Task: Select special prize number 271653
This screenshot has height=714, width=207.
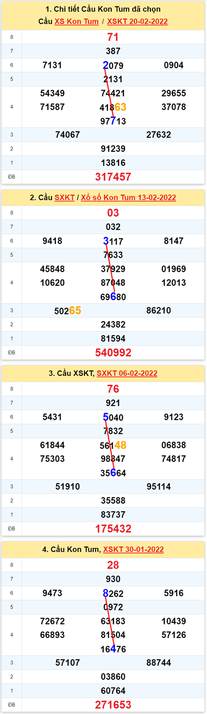Action: point(113,705)
